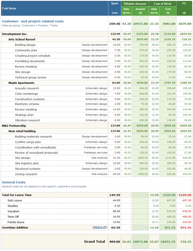Click the Cost of Work header
The image size is (193, 251).
[162, 4]
